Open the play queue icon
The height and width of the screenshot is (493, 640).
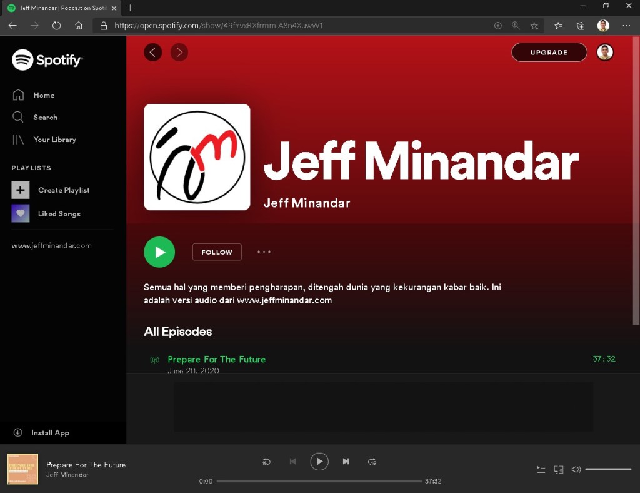(541, 469)
